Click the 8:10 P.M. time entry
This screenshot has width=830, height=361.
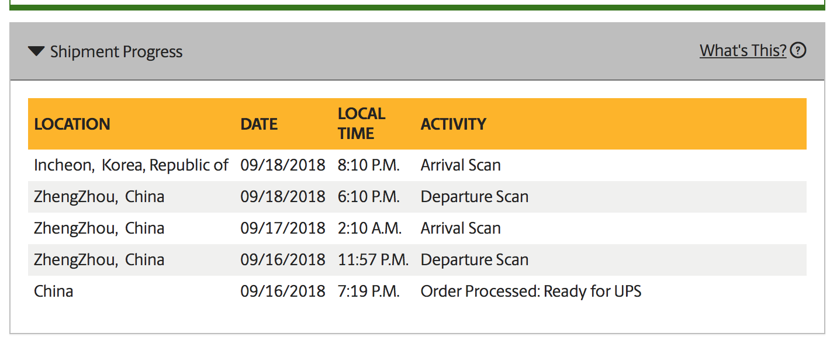pyautogui.click(x=368, y=165)
